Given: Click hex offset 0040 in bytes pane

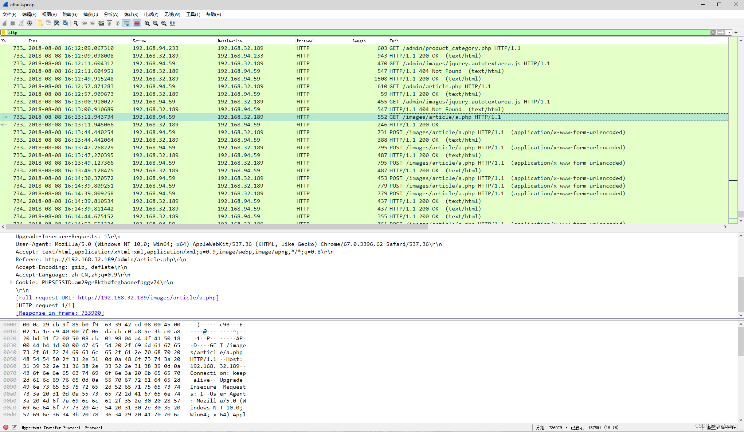Looking at the screenshot, I should tap(10, 352).
